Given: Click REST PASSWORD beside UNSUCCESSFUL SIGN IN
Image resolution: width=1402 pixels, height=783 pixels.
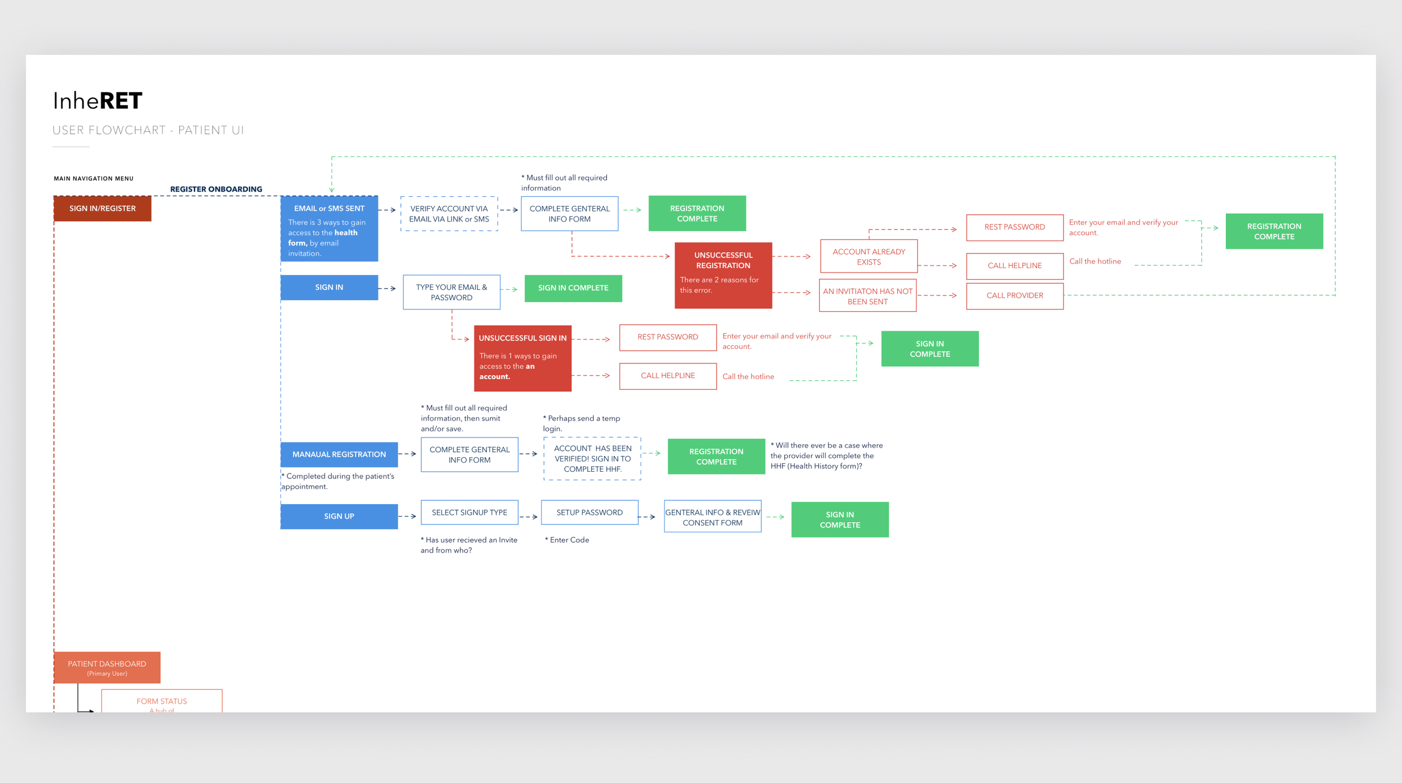Looking at the screenshot, I should click(x=668, y=338).
